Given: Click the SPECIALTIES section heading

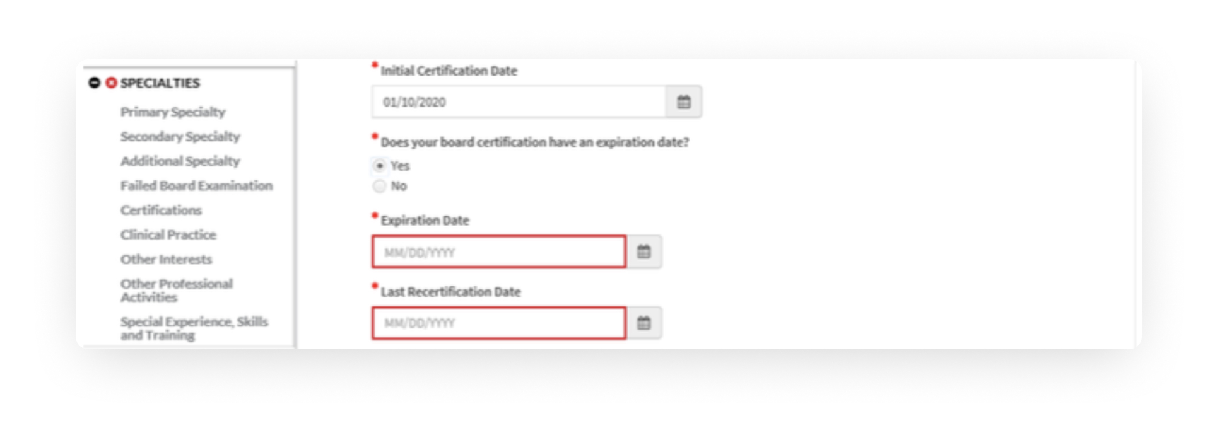Looking at the screenshot, I should tap(160, 83).
